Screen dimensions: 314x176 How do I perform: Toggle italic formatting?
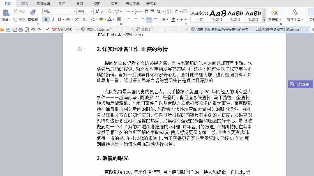[x=53, y=19]
